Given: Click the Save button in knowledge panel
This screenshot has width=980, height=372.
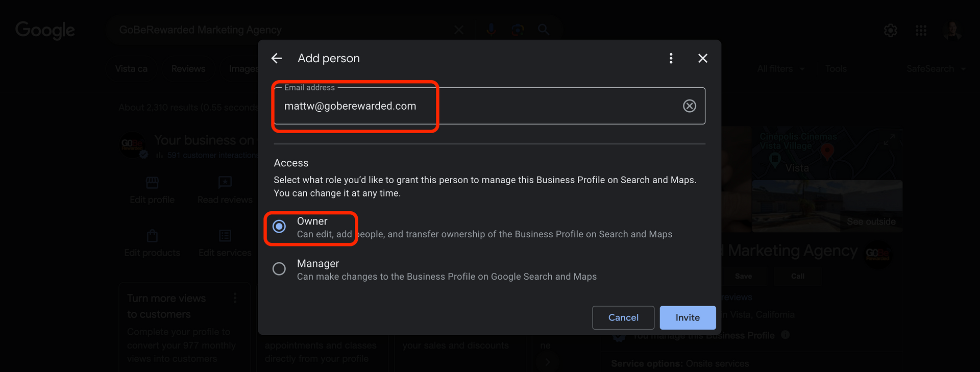Looking at the screenshot, I should point(743,276).
